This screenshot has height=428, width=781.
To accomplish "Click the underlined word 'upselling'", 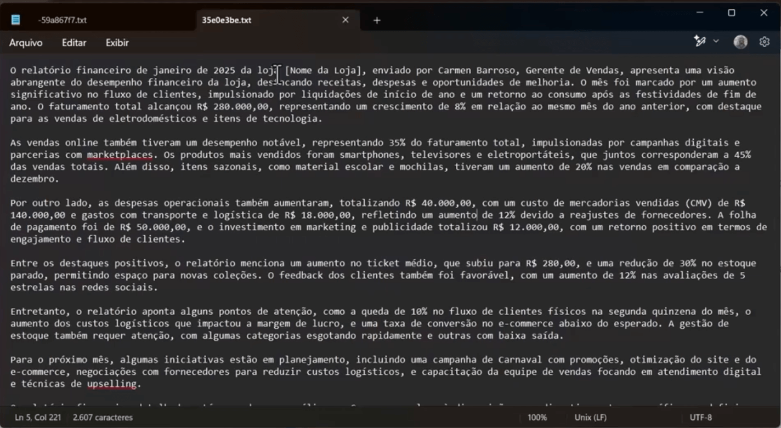I will [111, 384].
